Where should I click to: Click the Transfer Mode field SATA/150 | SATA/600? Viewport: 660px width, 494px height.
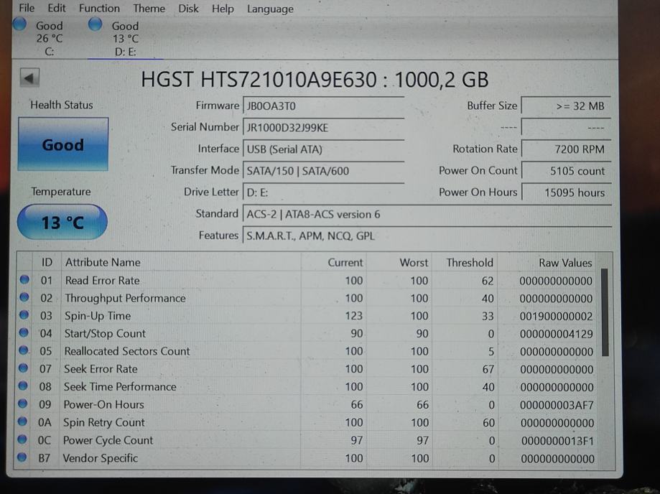click(x=323, y=171)
